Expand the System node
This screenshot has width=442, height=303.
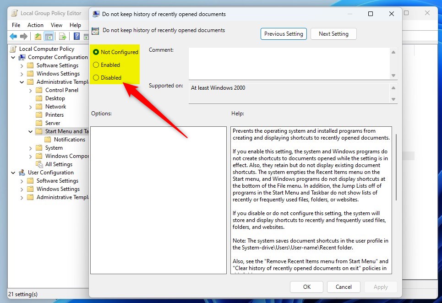(30, 148)
